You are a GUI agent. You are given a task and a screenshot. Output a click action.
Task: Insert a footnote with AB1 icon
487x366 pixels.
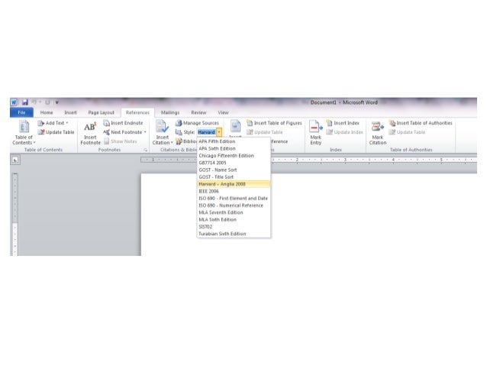coord(90,132)
